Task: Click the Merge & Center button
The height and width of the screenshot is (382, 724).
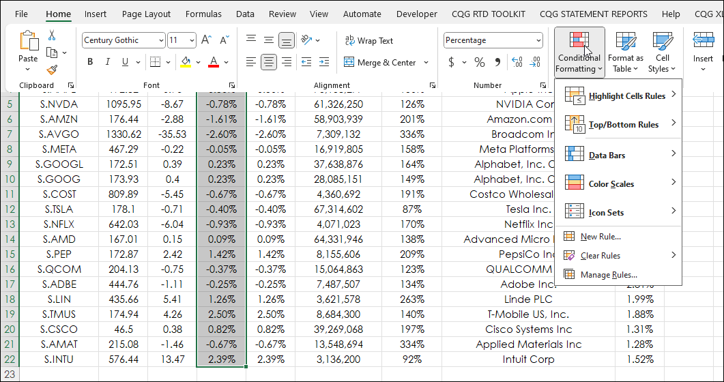Action: [381, 62]
